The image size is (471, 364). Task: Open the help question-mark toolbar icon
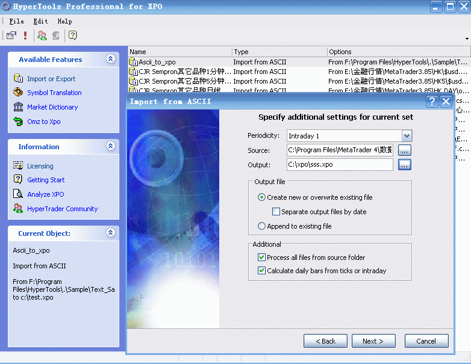pos(72,35)
